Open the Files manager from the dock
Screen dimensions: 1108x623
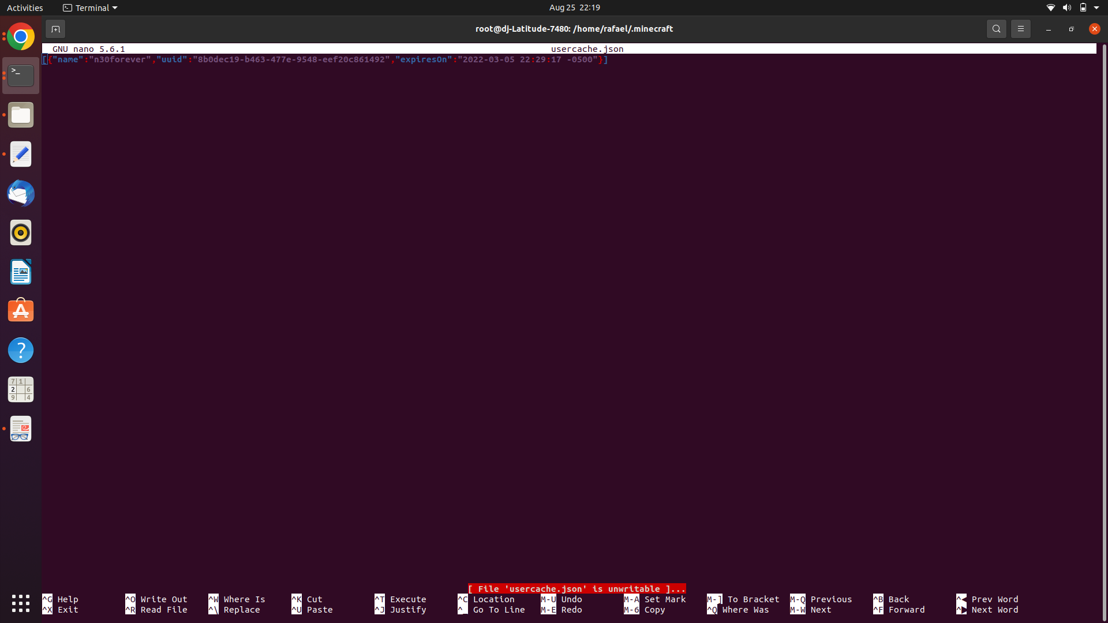(21, 115)
